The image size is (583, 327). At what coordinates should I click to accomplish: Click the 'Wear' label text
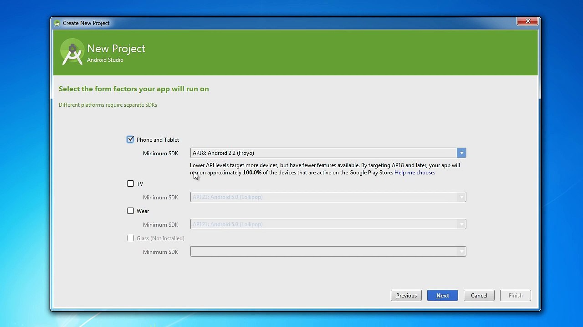(143, 211)
